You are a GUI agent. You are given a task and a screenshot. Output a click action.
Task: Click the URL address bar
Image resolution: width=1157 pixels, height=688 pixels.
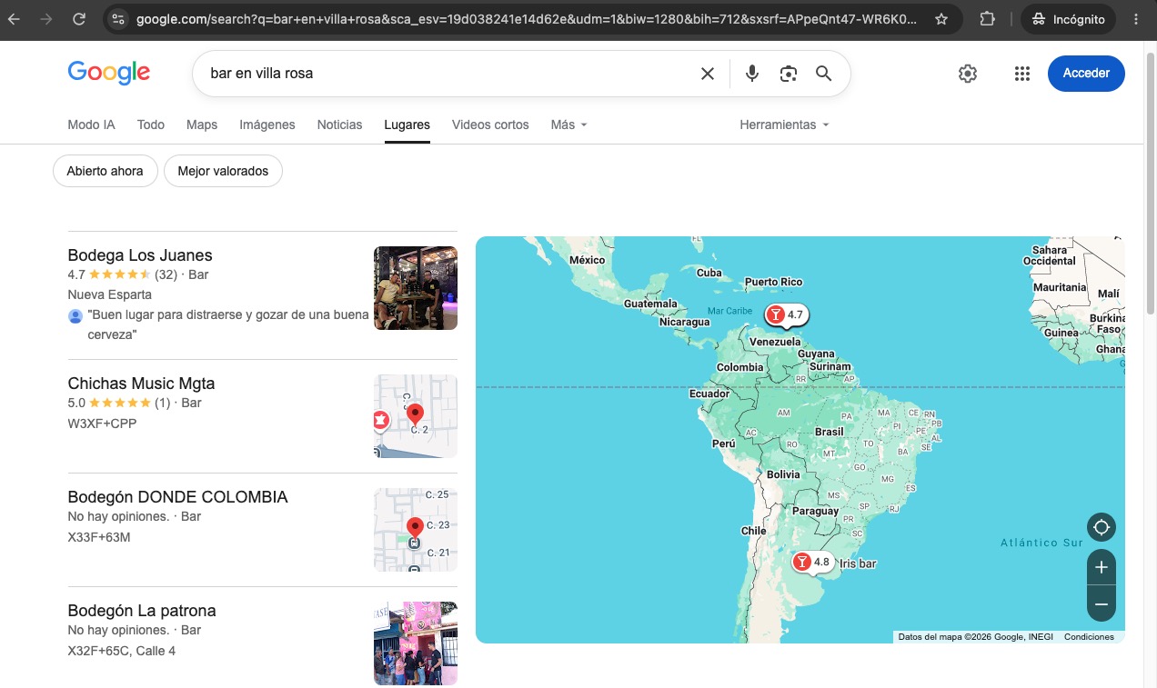[527, 19]
